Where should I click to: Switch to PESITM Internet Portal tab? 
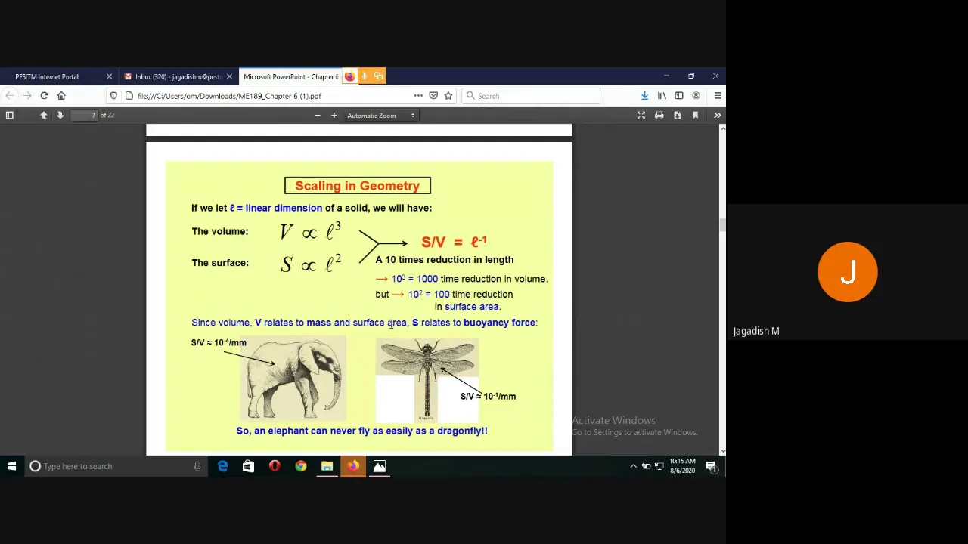coord(57,76)
